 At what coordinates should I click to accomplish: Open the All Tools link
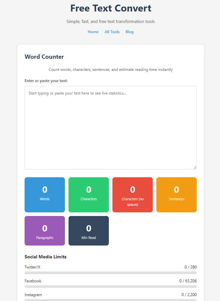[x=112, y=32]
